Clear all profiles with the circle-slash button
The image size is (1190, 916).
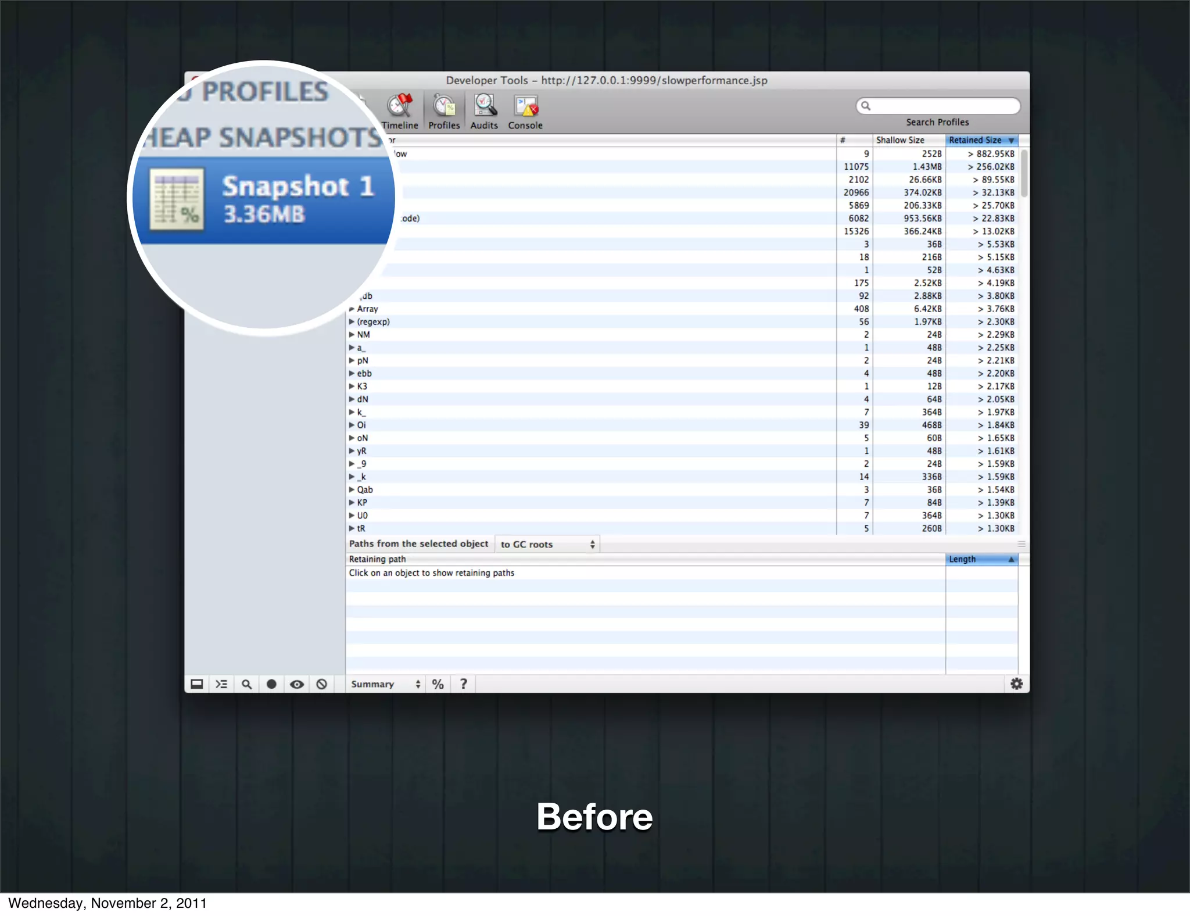321,684
